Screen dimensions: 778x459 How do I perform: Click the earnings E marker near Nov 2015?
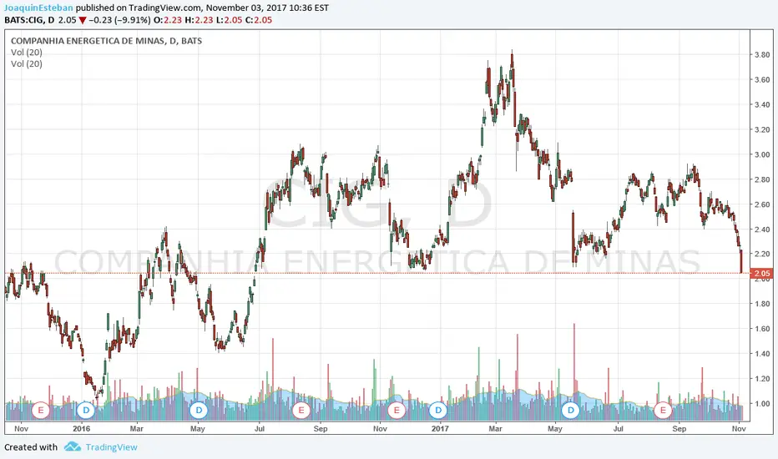pyautogui.click(x=41, y=411)
